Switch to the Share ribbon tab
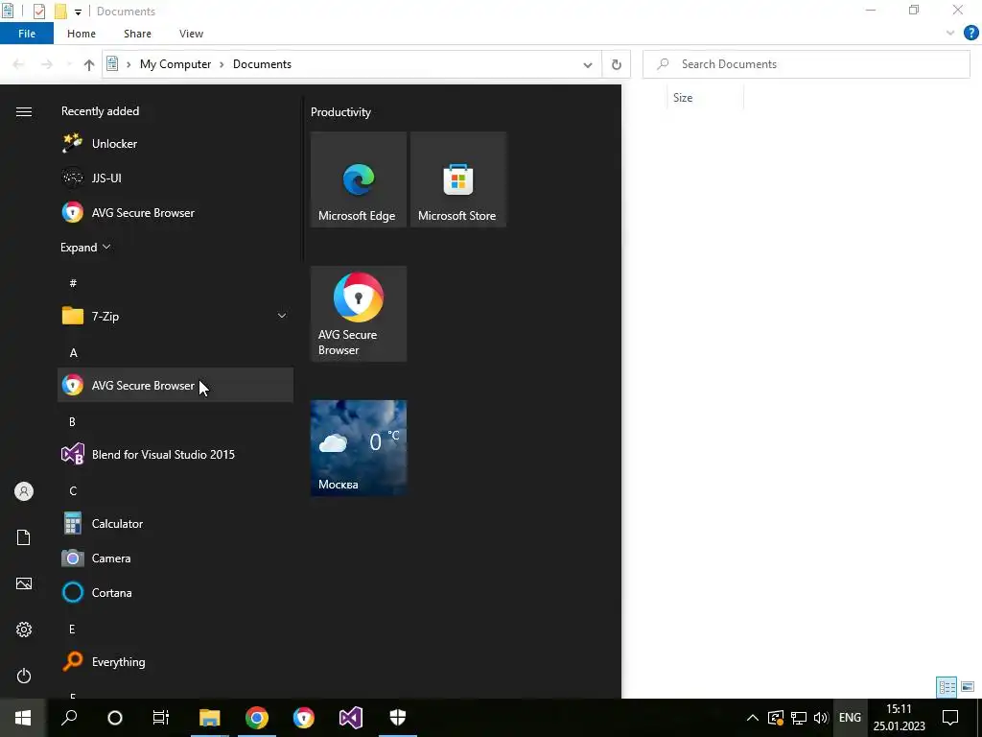This screenshot has height=737, width=982. click(x=137, y=34)
